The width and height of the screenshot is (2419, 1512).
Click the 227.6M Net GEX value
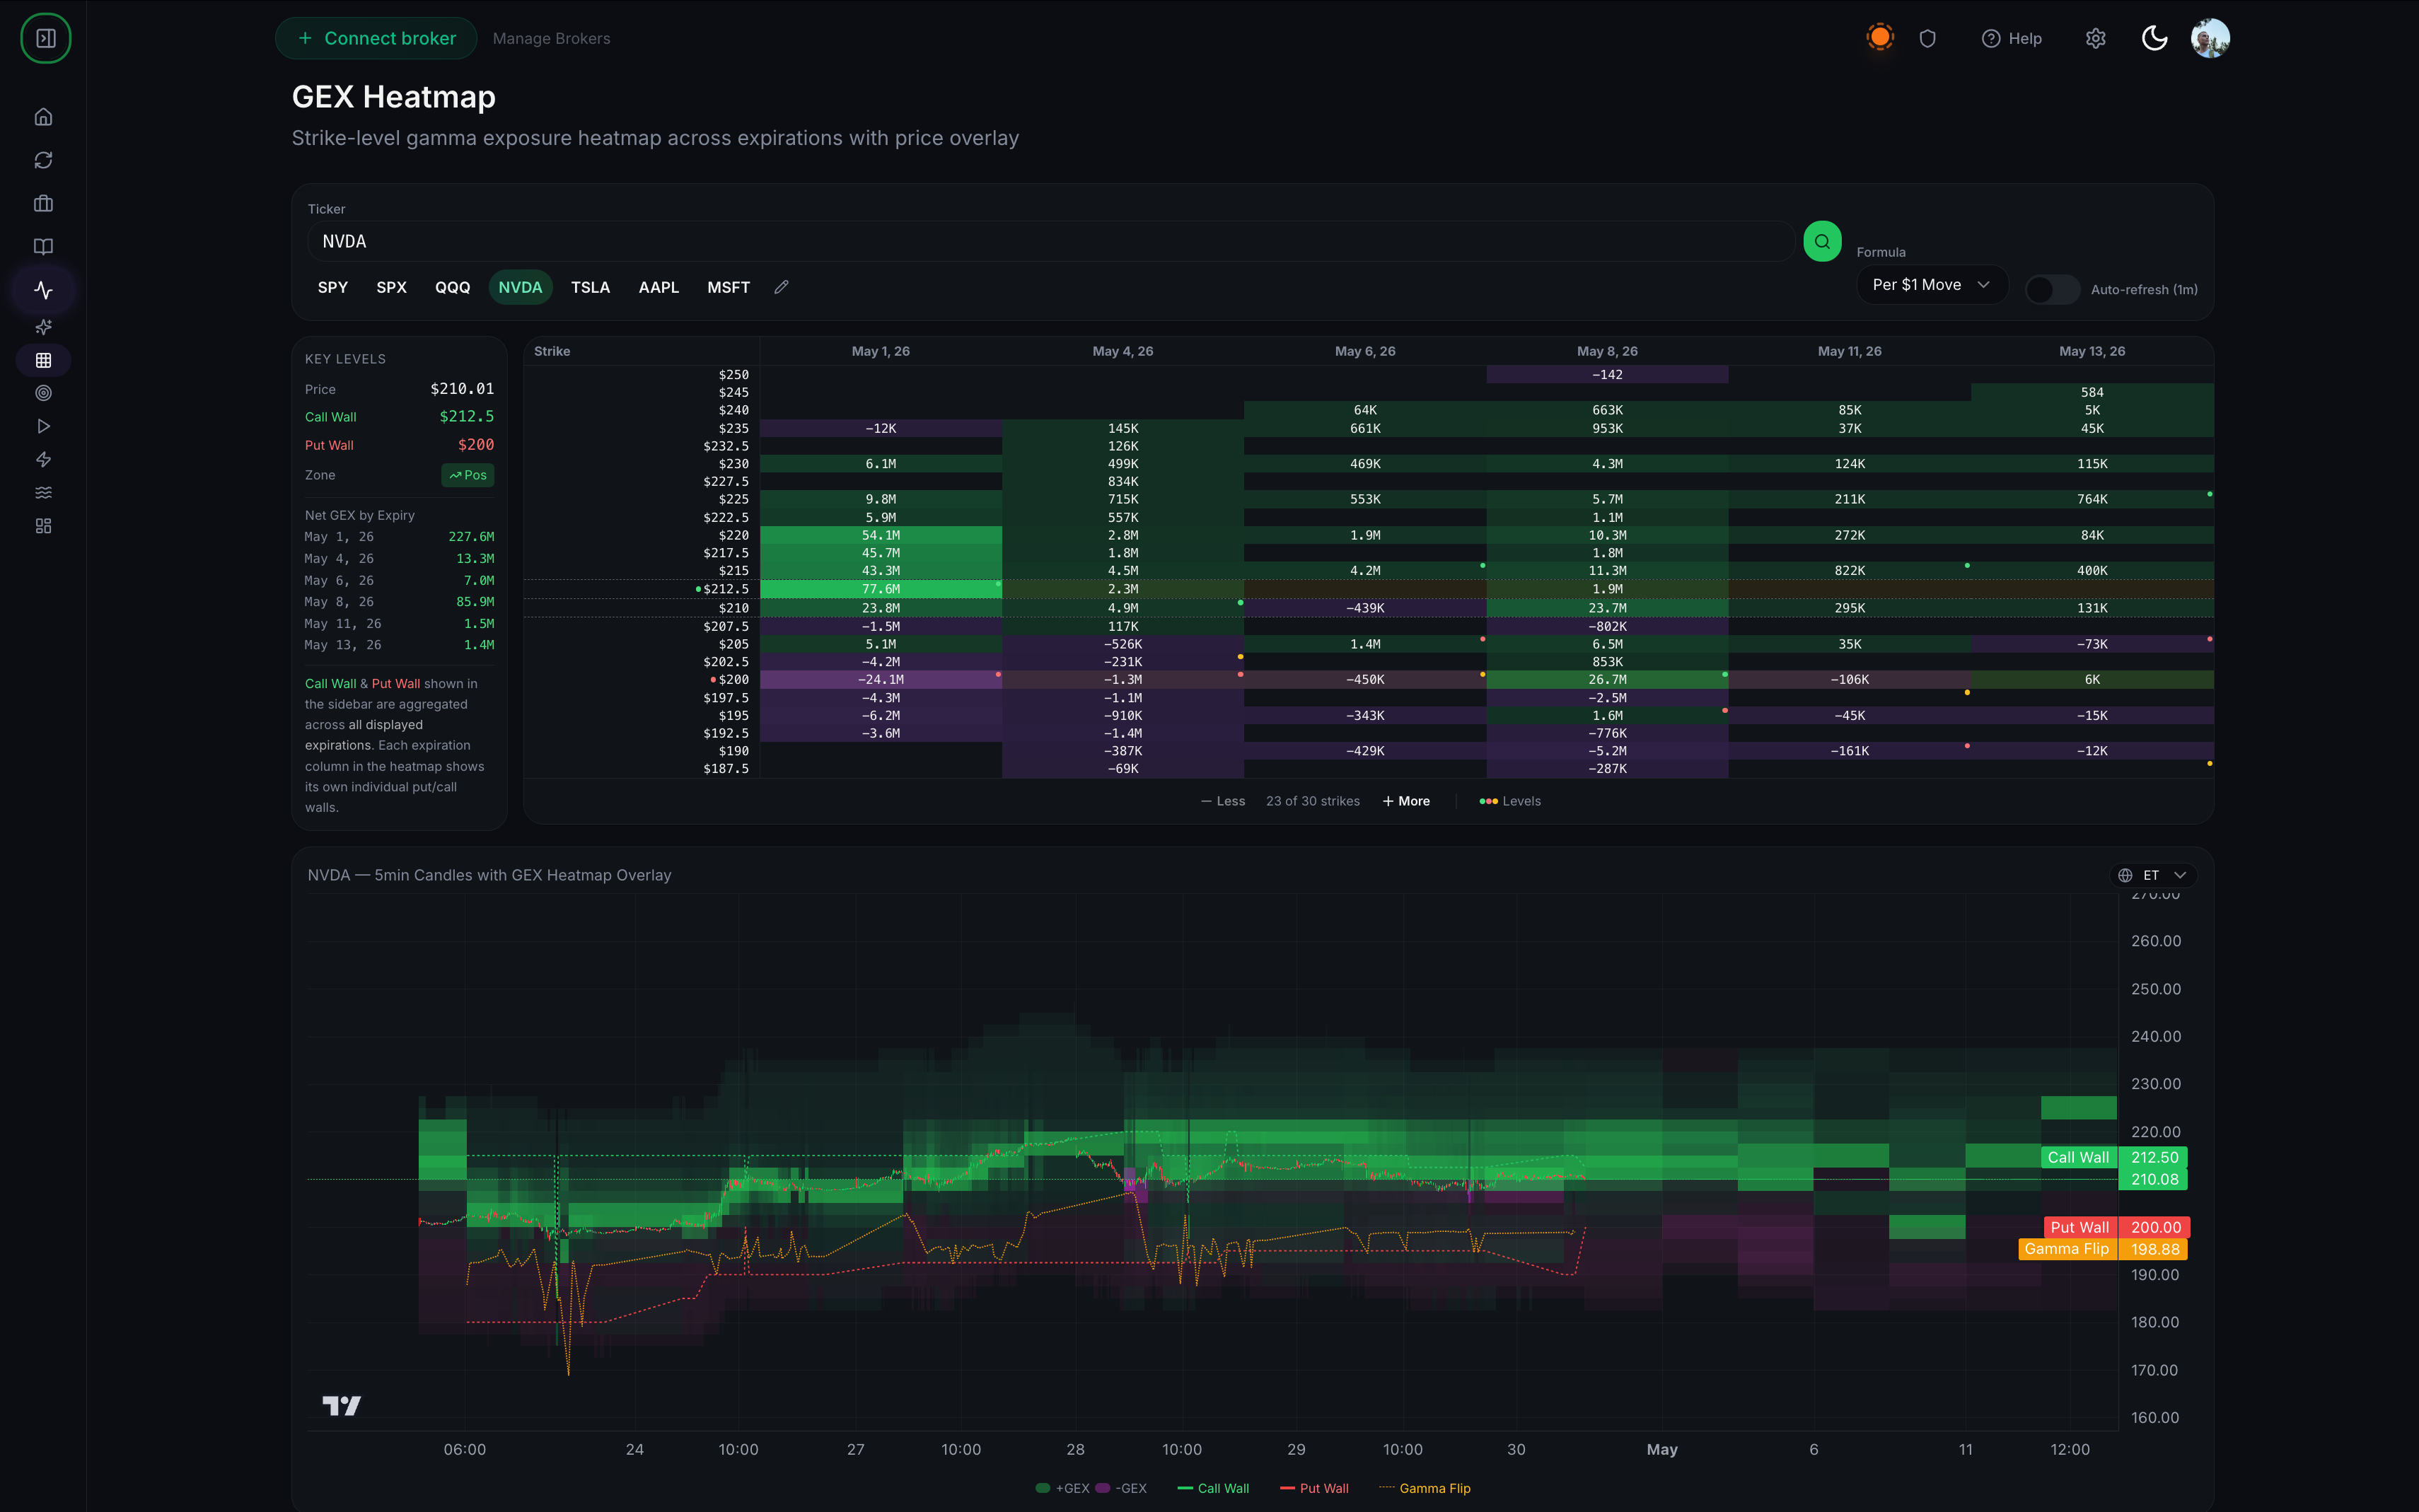pos(471,537)
